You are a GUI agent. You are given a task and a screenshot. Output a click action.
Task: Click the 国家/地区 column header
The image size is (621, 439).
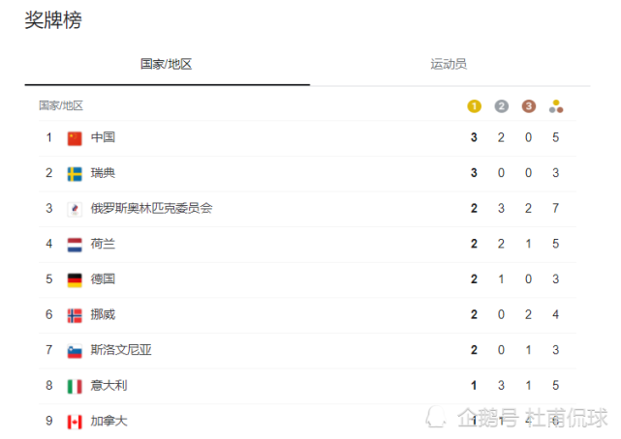click(61, 106)
